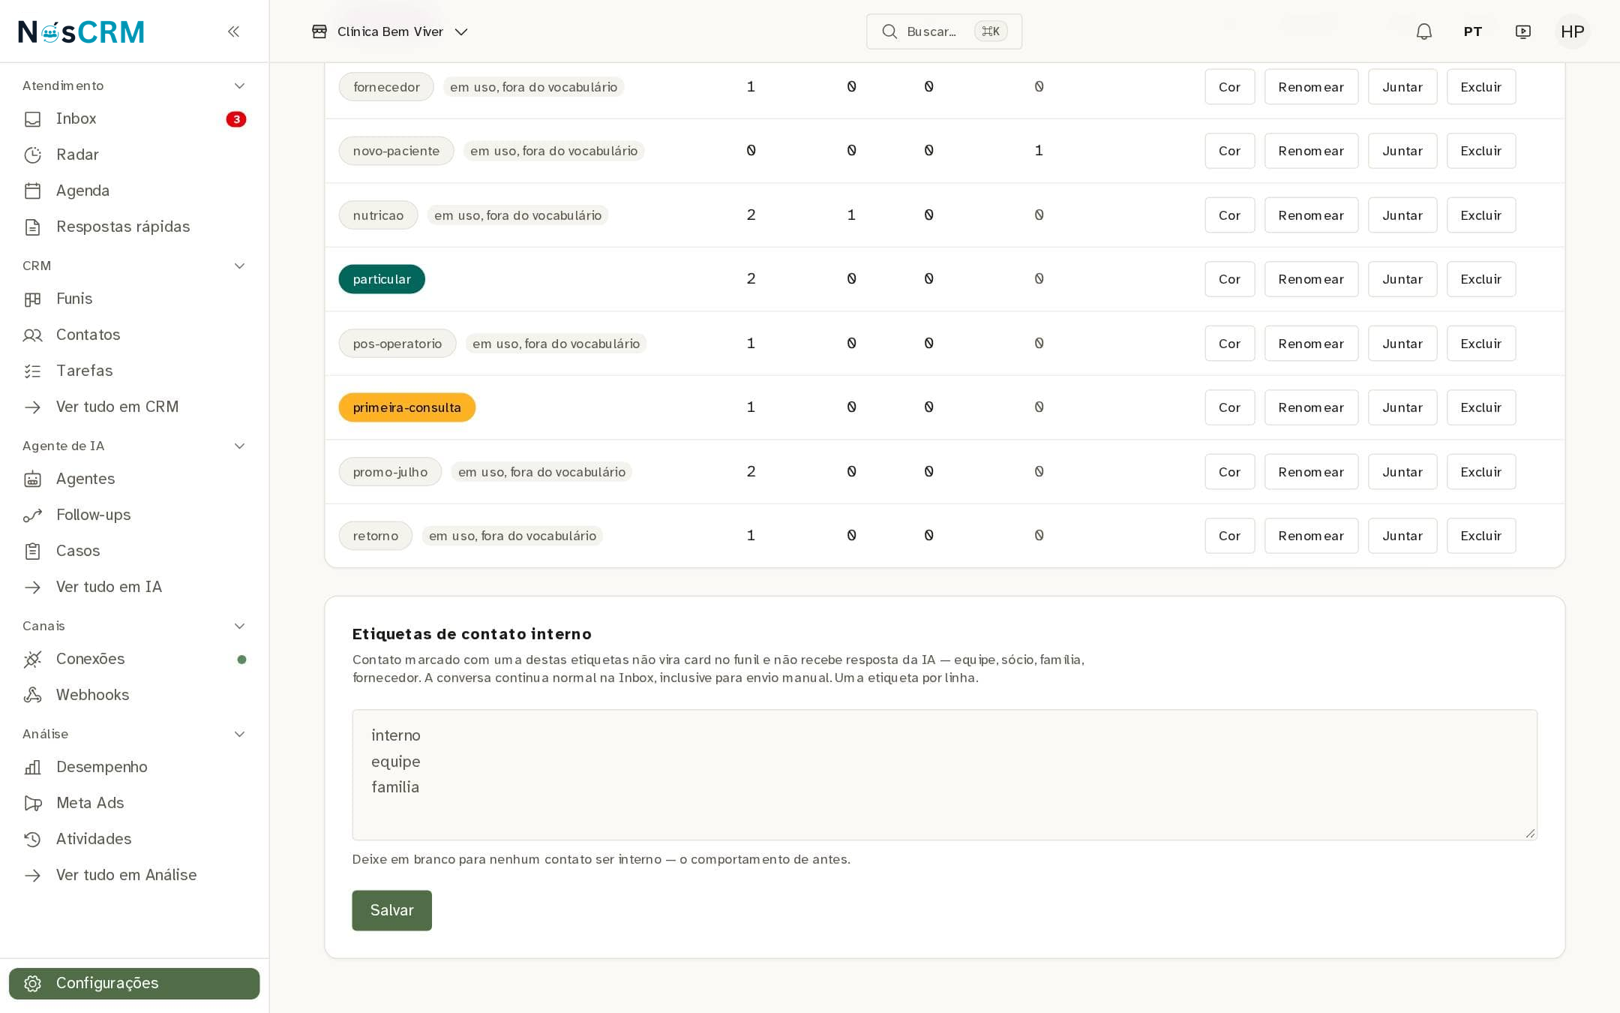The image size is (1620, 1013).
Task: Click the search magnifier icon
Action: coord(889,32)
